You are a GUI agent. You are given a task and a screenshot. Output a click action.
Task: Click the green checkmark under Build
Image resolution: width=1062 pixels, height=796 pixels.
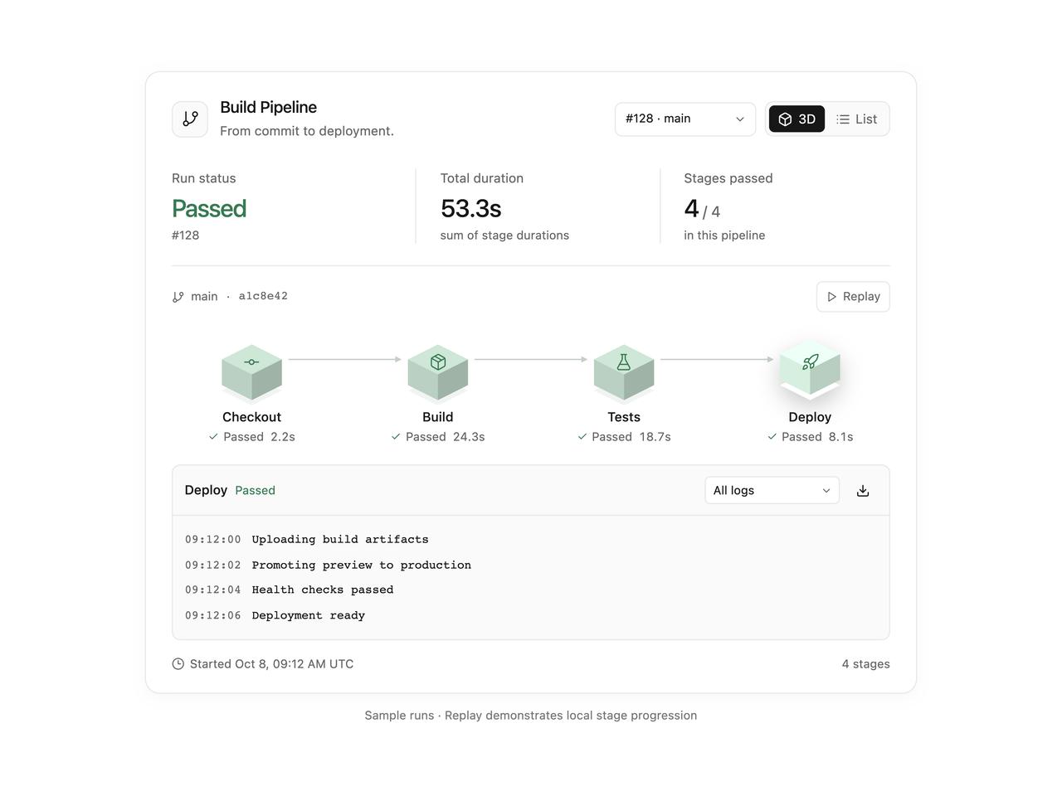(396, 437)
